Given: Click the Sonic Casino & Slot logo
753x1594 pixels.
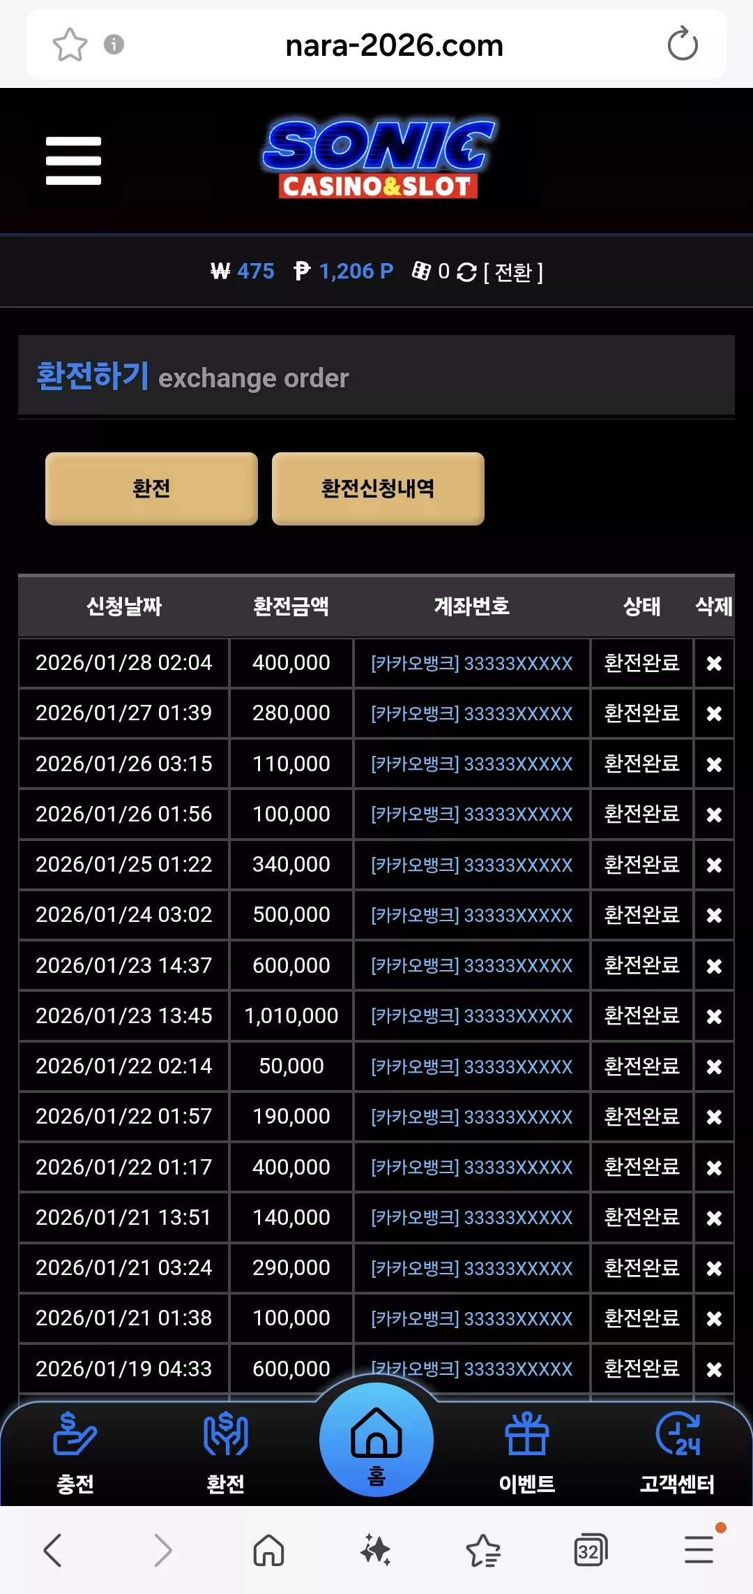Looking at the screenshot, I should click(379, 159).
